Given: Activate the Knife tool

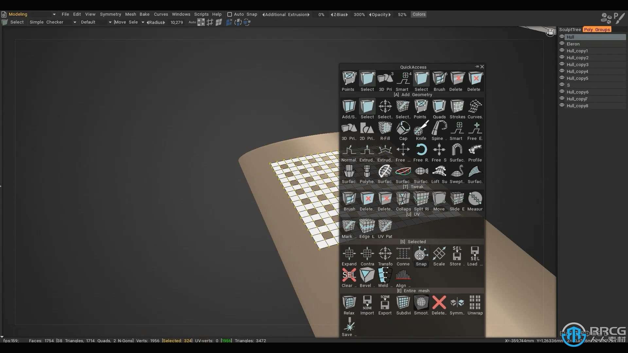Looking at the screenshot, I should (421, 131).
